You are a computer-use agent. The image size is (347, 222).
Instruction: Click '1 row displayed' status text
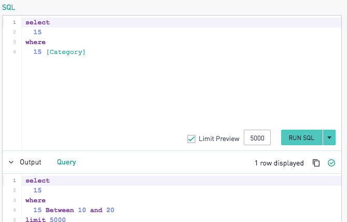[279, 163]
